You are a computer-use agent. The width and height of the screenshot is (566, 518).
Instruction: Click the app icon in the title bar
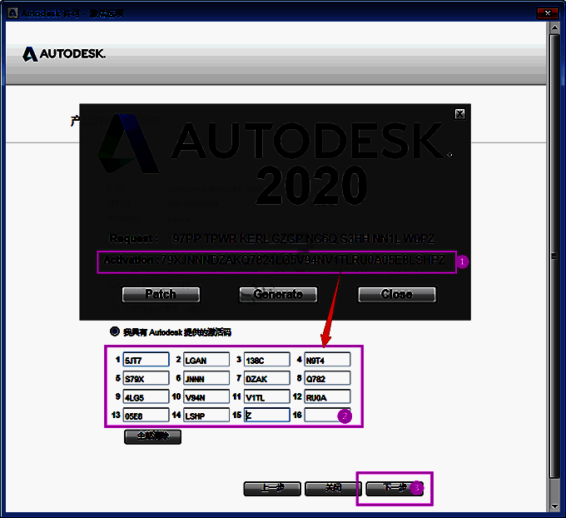tap(12, 12)
